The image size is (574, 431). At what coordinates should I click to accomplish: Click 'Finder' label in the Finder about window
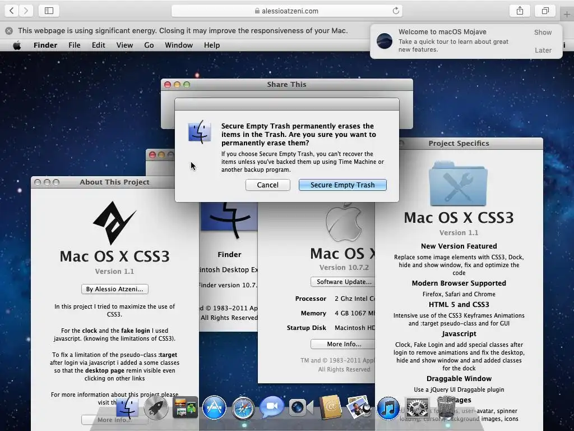[x=229, y=254]
